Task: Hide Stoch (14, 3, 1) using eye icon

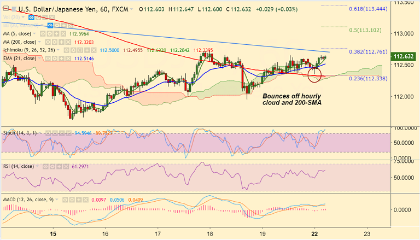Action: coord(48,133)
